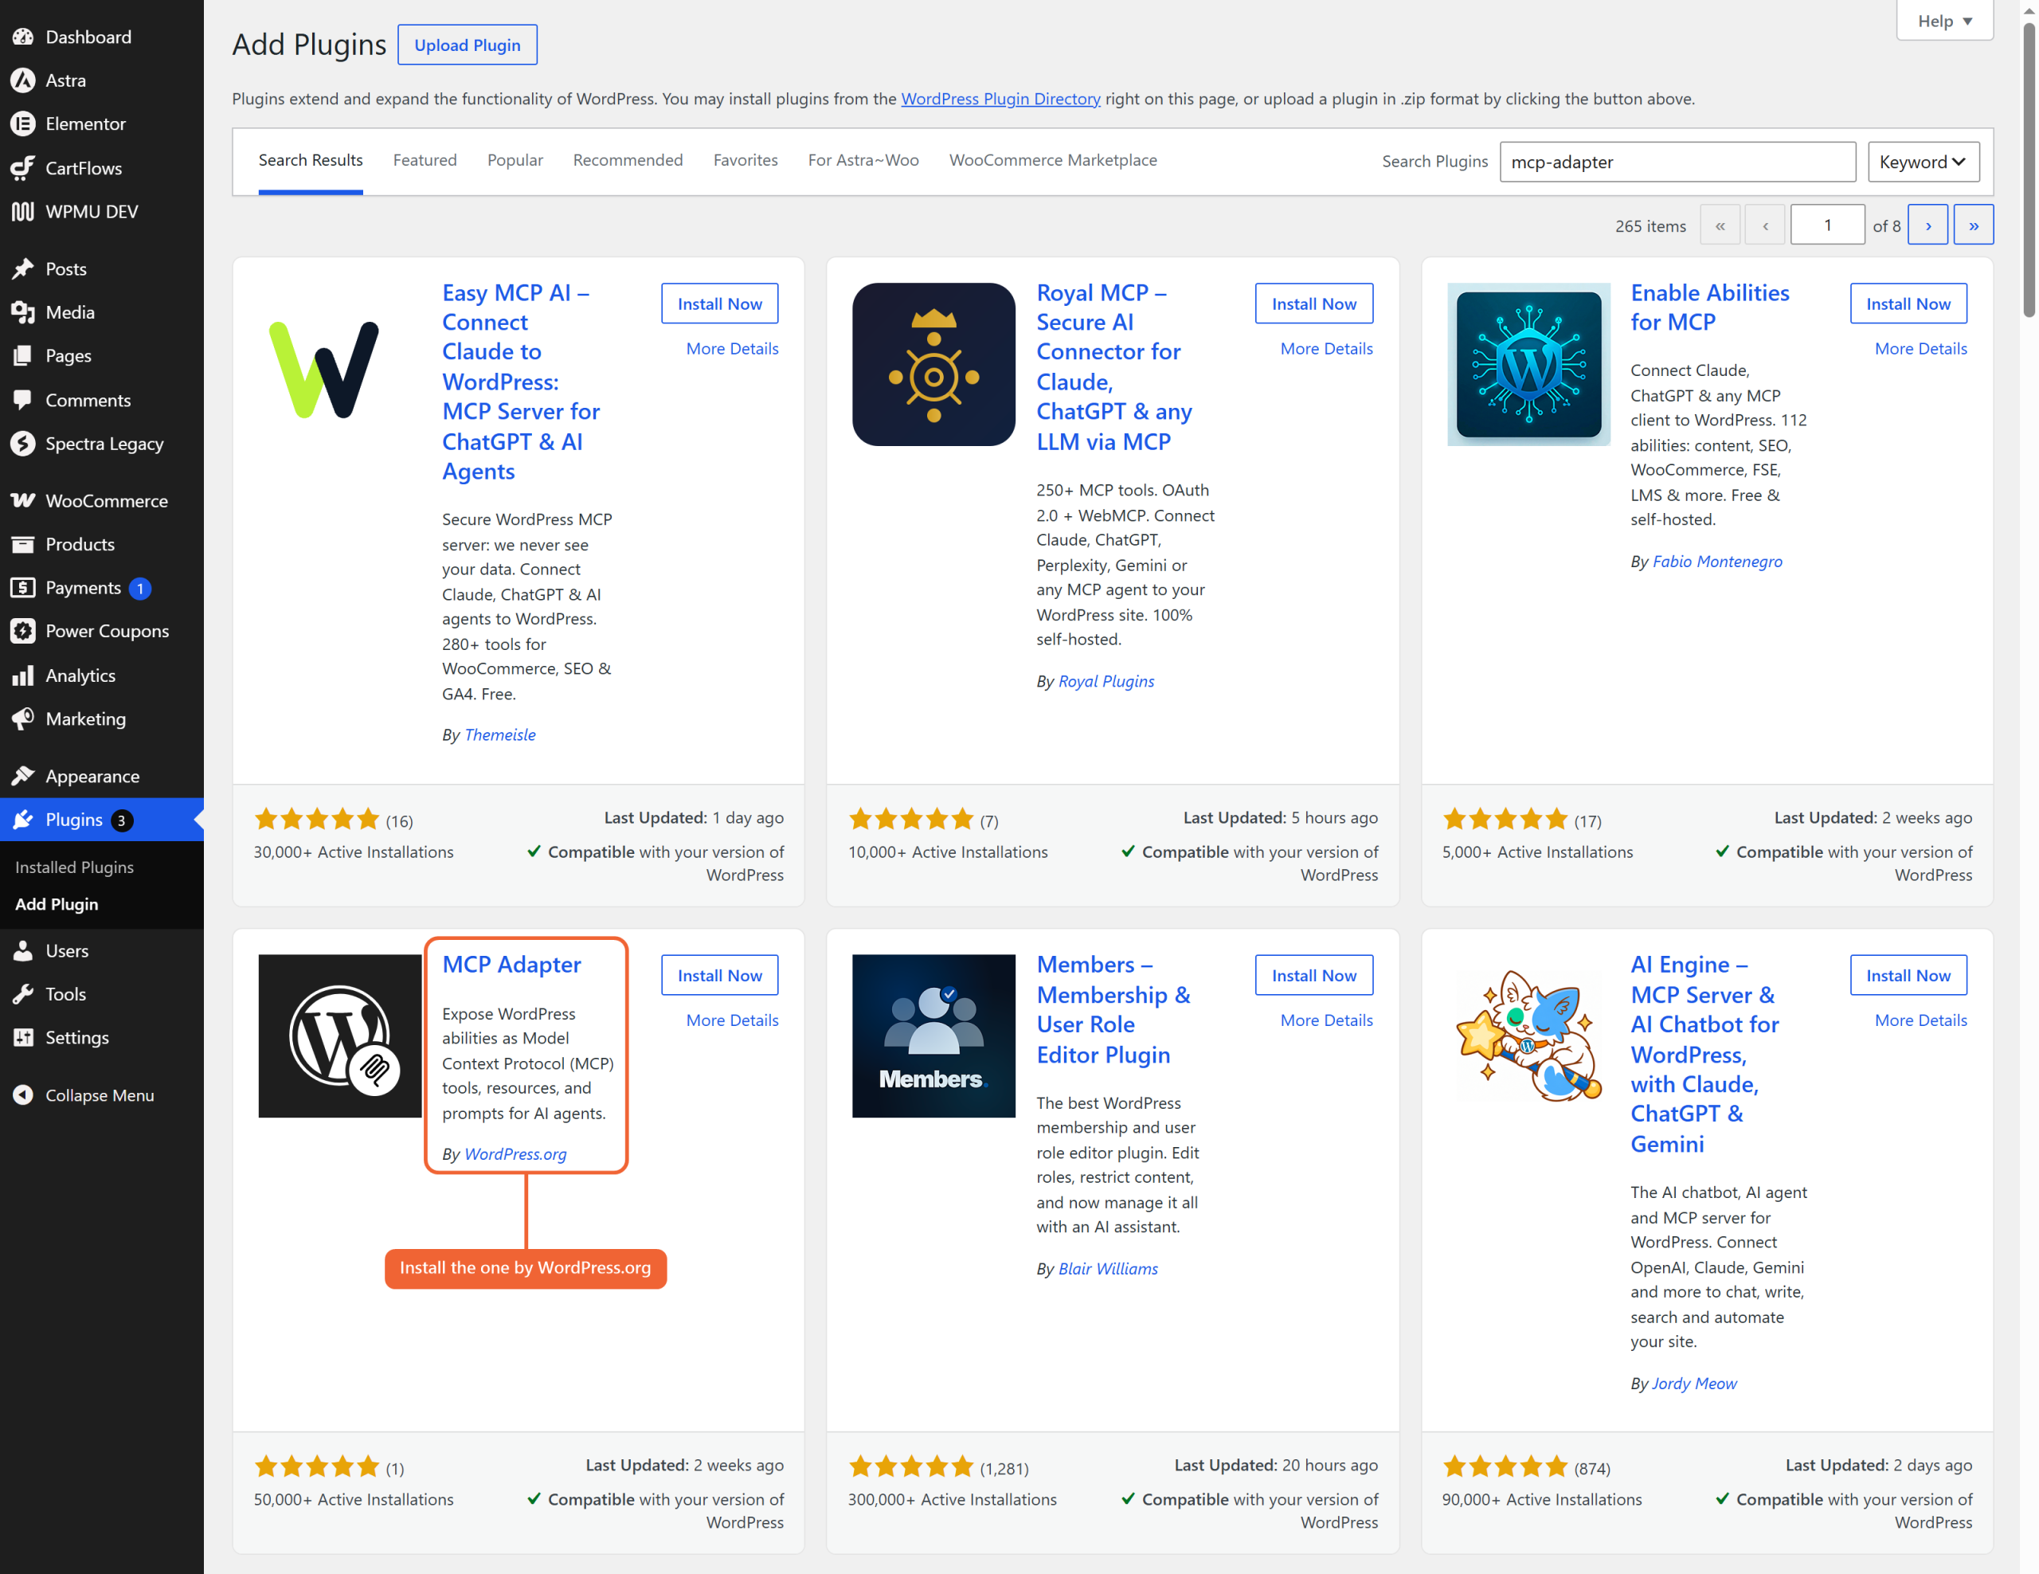Click the Analytics bar chart icon
2039x1574 pixels.
click(x=23, y=675)
